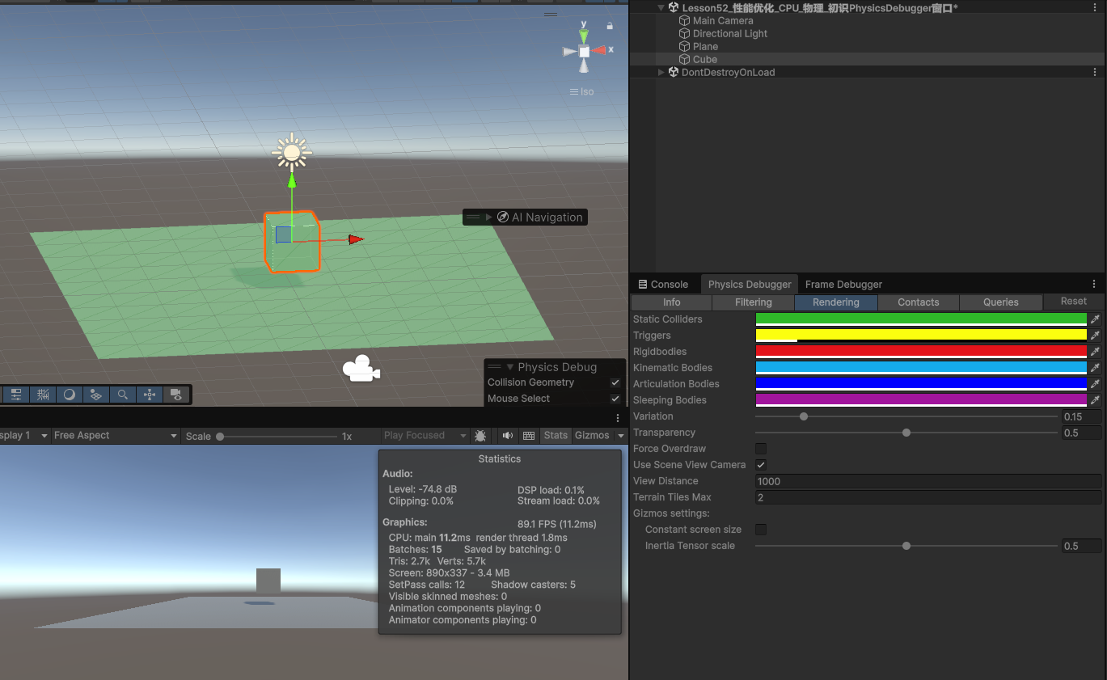Pick Static Colliders color with eyedropper

[x=1095, y=319]
